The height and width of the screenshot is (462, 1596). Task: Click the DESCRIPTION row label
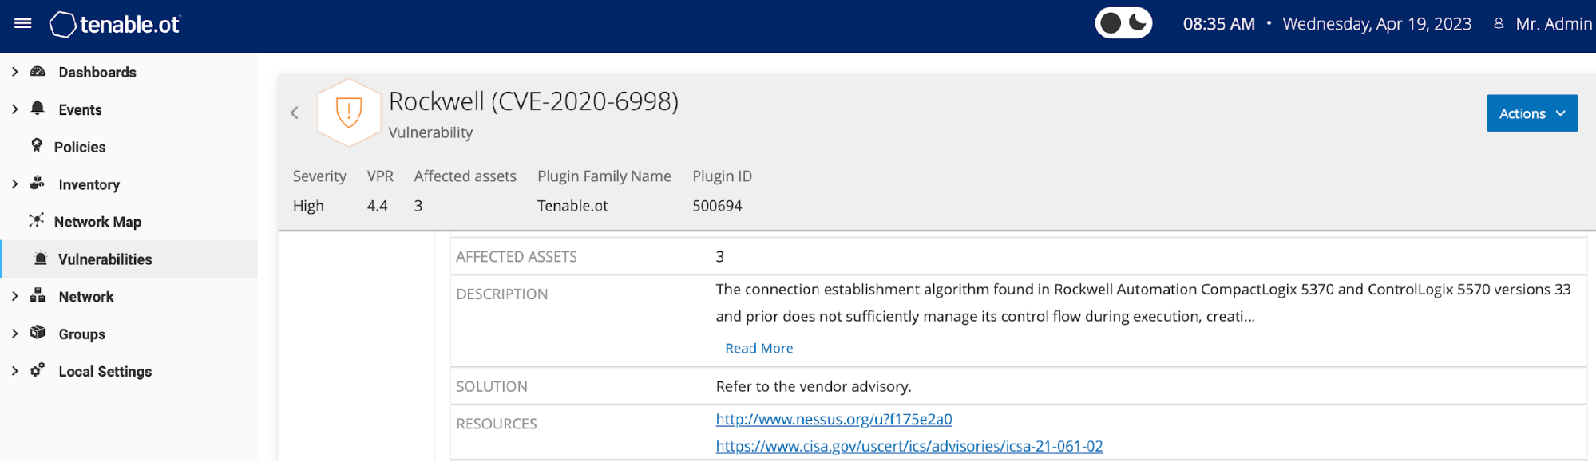pos(501,294)
